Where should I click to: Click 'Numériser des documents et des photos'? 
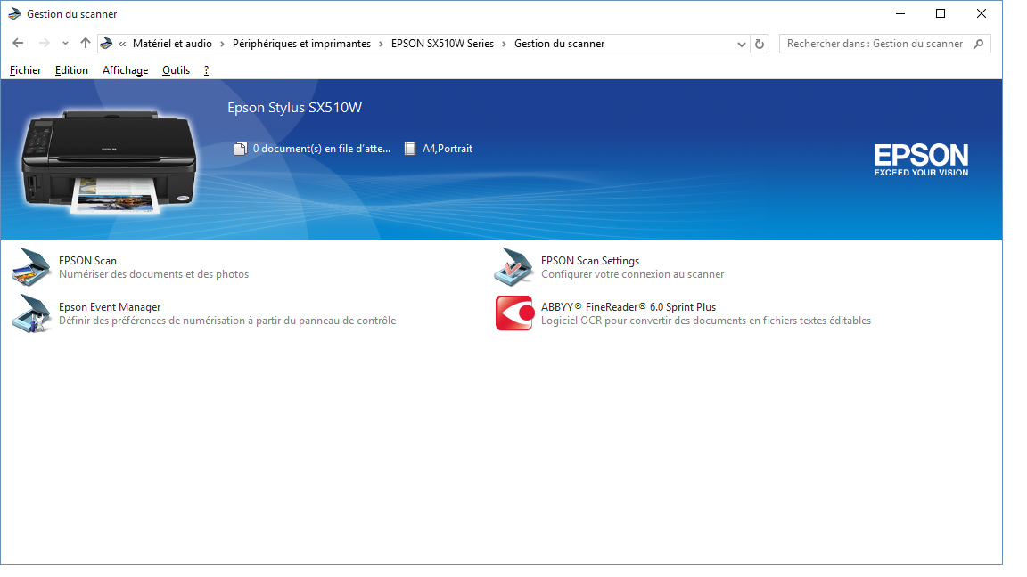pyautogui.click(x=154, y=274)
